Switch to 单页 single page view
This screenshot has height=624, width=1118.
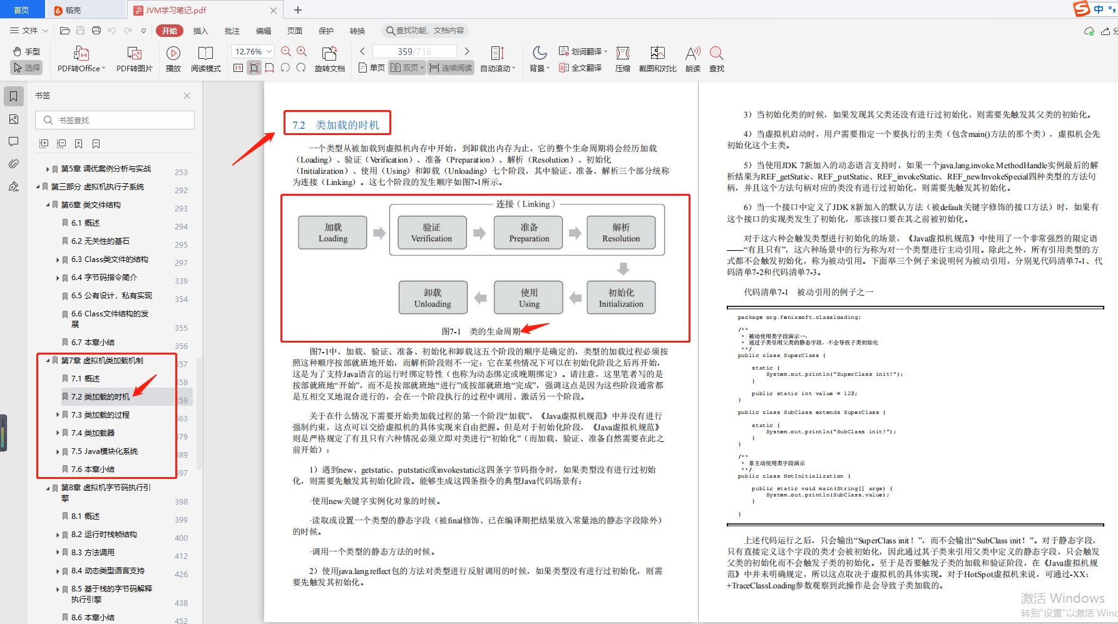click(x=371, y=68)
